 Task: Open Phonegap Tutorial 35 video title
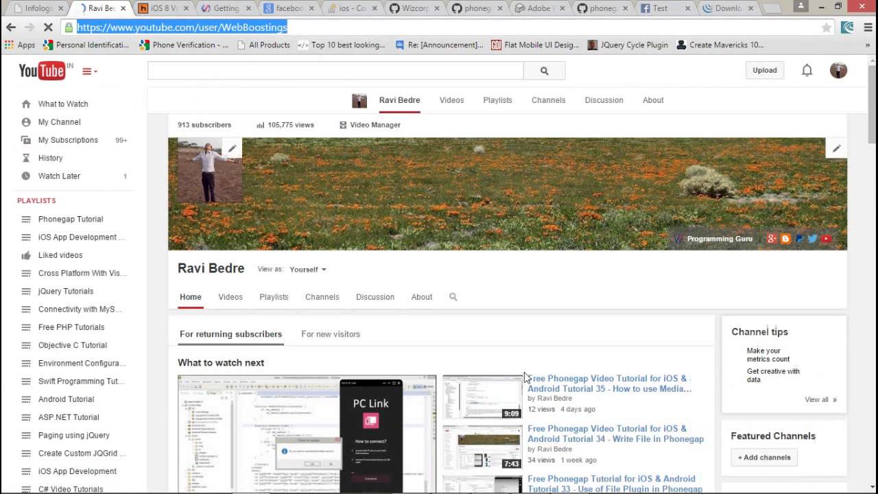coord(609,384)
